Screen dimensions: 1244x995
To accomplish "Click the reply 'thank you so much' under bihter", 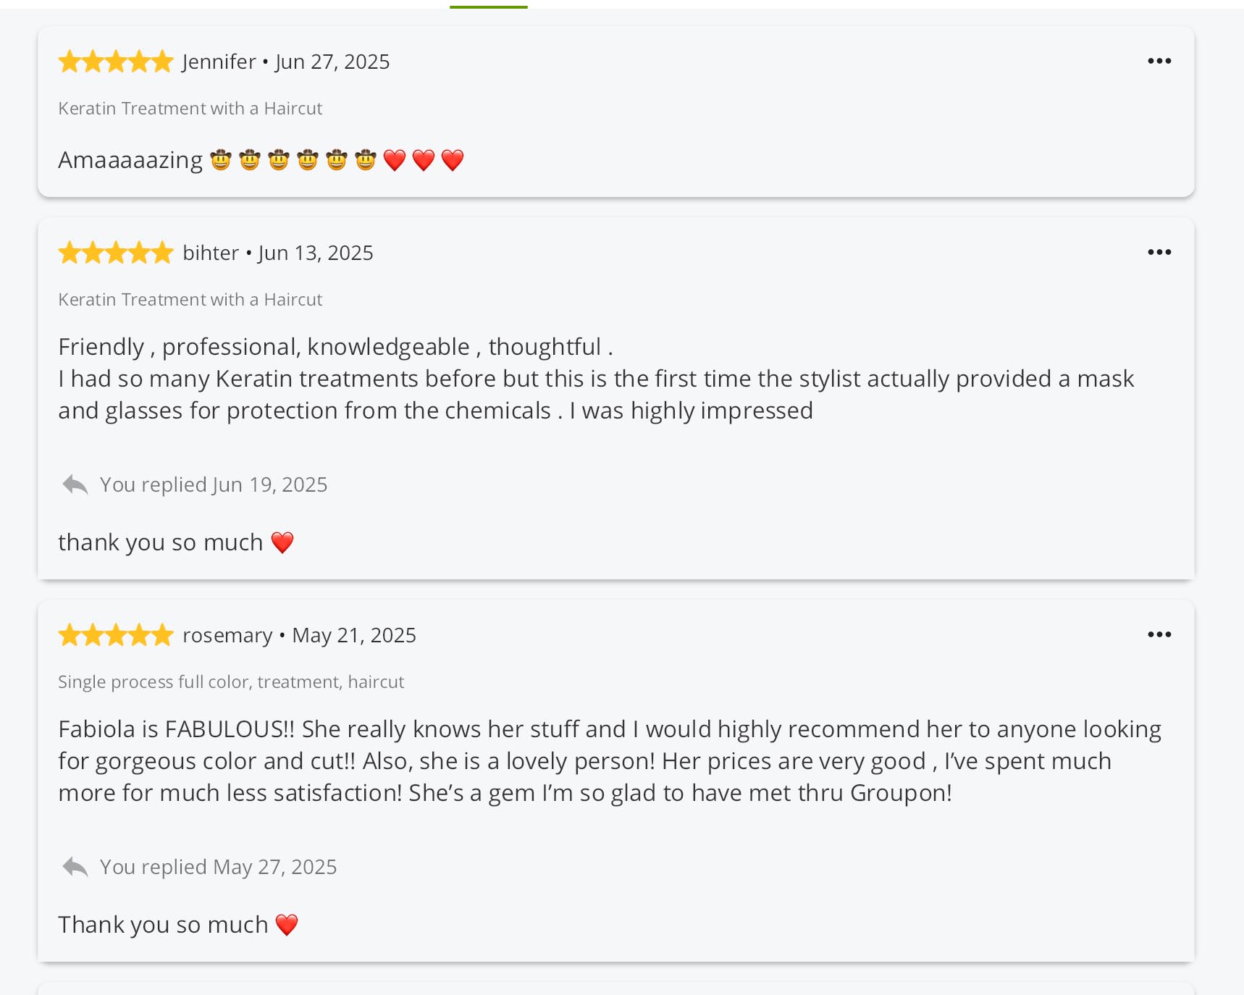I will click(x=161, y=542).
